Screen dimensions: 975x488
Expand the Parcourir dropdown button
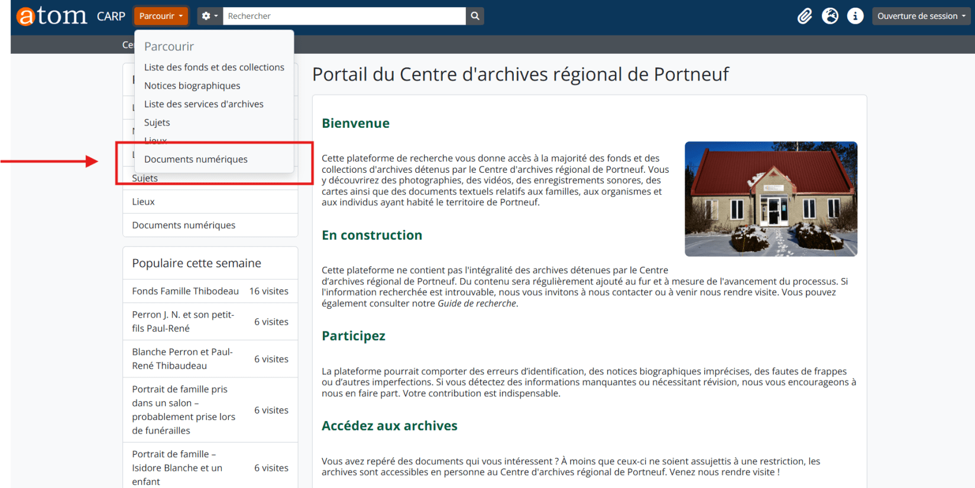pos(161,16)
